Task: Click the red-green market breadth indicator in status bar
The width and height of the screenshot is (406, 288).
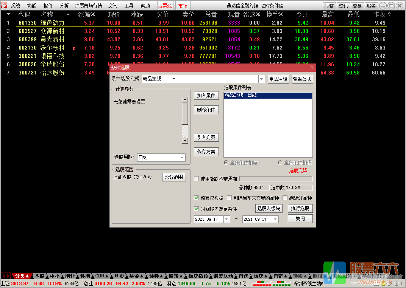Action: [272, 283]
